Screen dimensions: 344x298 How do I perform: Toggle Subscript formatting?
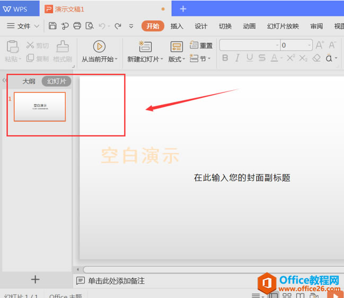303,58
